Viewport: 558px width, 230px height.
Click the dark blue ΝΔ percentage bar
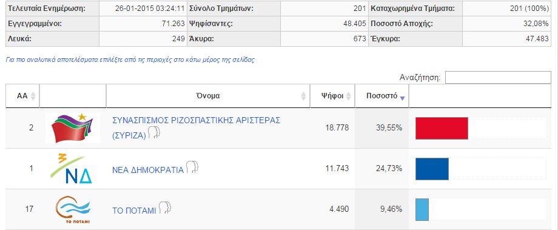click(x=432, y=169)
